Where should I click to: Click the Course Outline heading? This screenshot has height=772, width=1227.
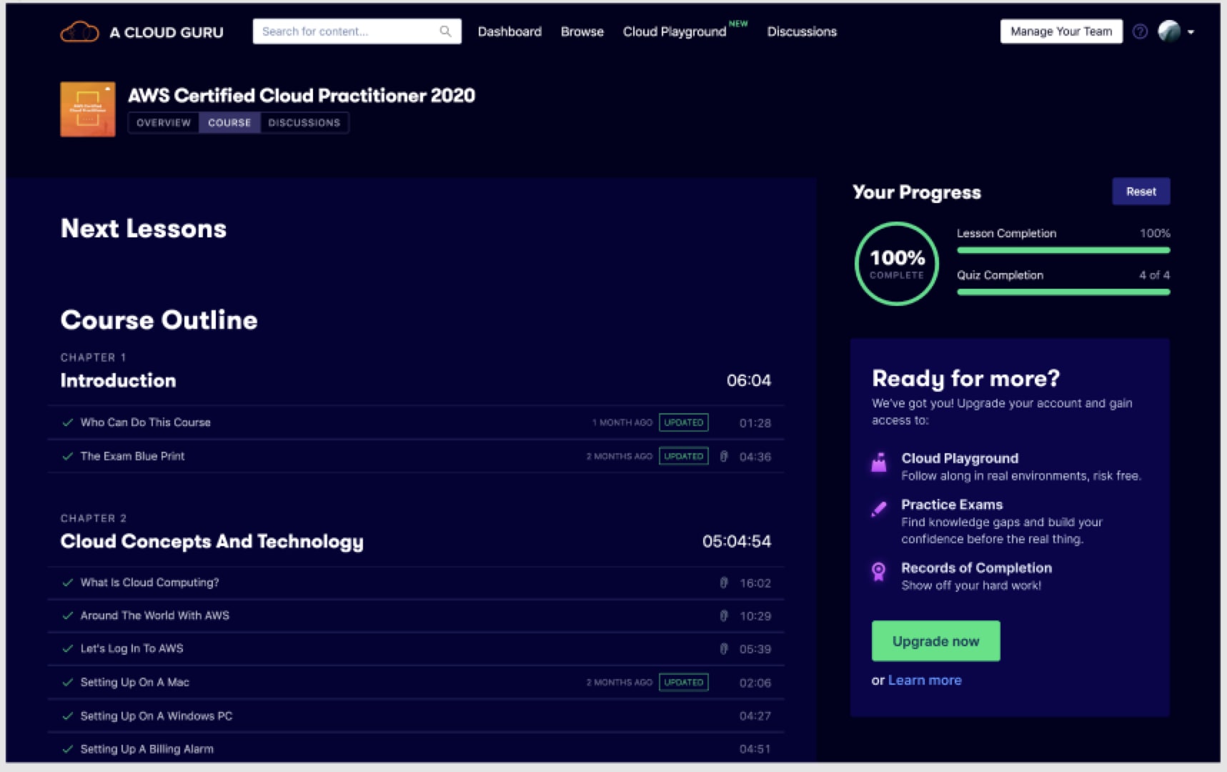(159, 320)
